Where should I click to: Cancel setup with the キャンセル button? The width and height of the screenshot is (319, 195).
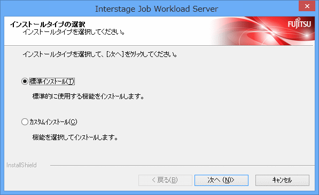tap(282, 180)
